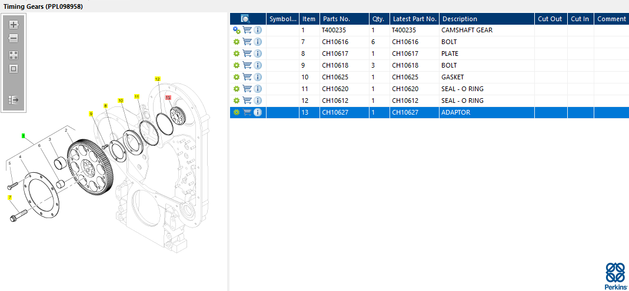The image size is (629, 291).
Task: Sort by the Symbol column header
Action: [283, 19]
